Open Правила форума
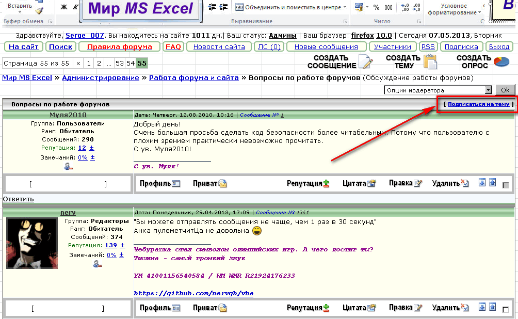518x319 pixels. coord(120,46)
